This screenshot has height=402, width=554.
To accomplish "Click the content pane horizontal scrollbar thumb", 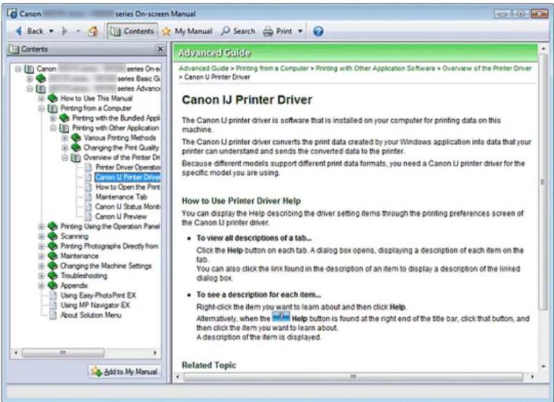I will [354, 377].
